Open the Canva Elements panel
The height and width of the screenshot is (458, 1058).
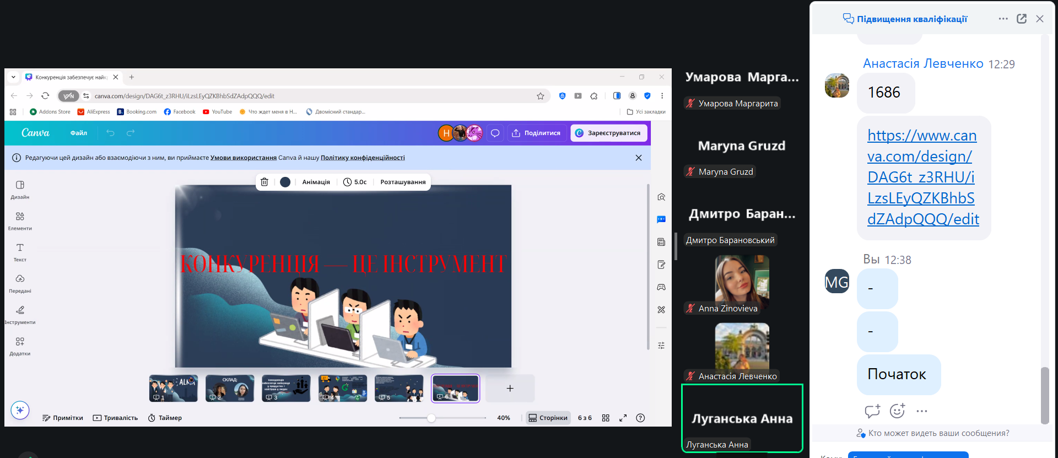click(x=20, y=220)
